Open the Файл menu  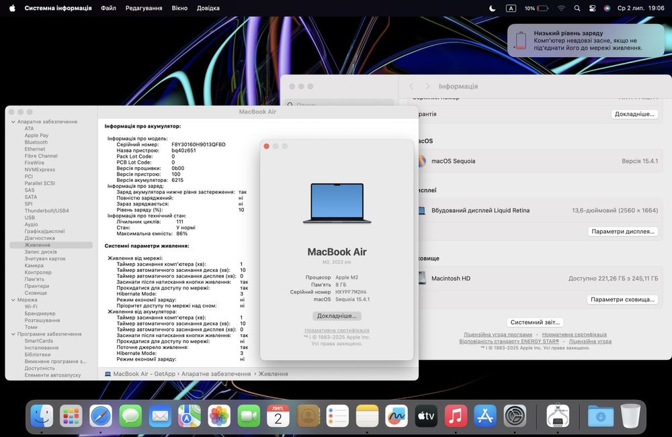[x=108, y=7]
